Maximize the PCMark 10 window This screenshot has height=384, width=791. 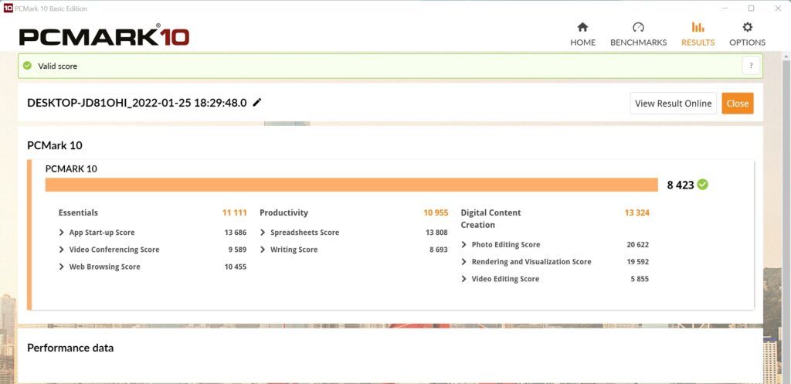tap(751, 8)
